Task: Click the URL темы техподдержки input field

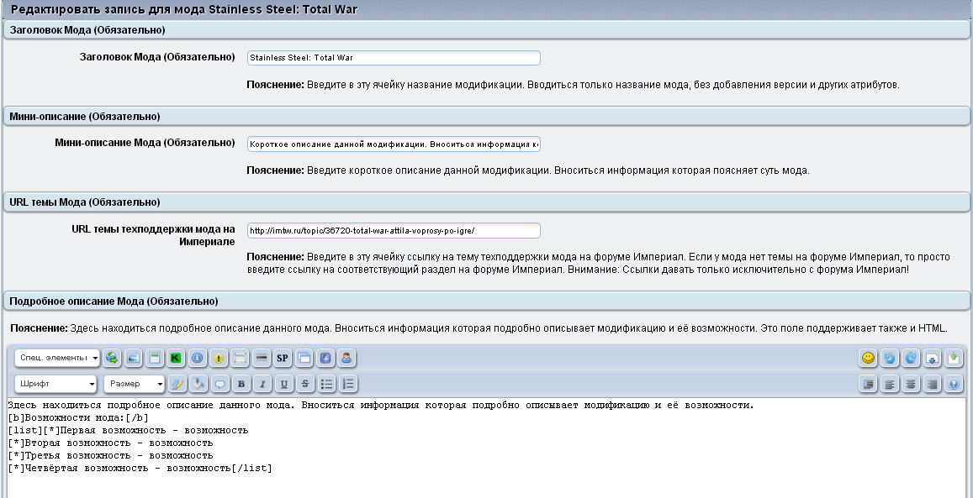Action: tap(394, 230)
